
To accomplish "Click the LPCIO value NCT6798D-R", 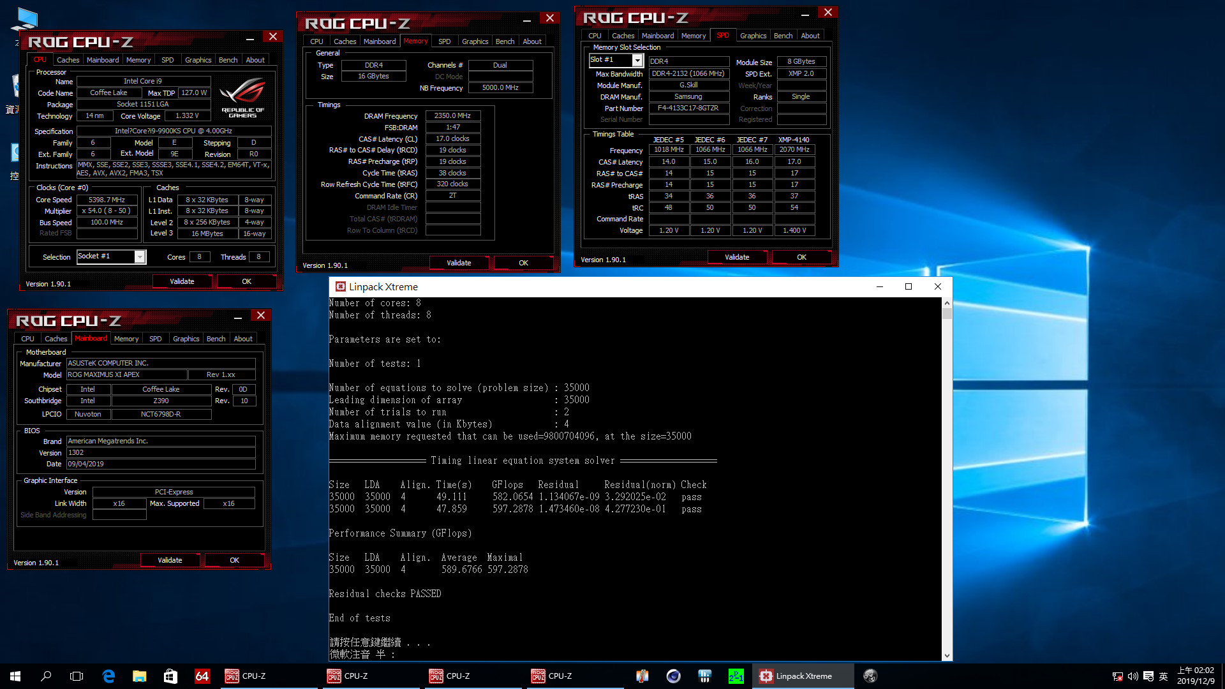I will 161,415.
